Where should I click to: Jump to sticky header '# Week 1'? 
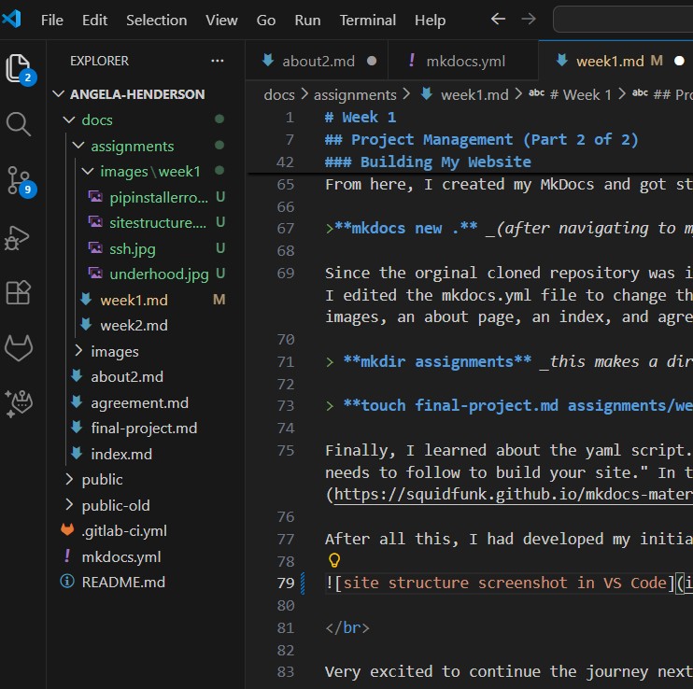361,117
